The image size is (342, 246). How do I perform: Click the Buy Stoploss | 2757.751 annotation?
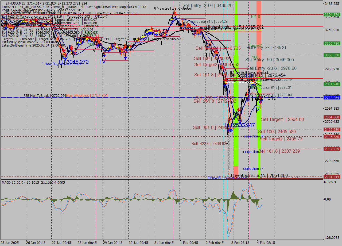click(87, 95)
